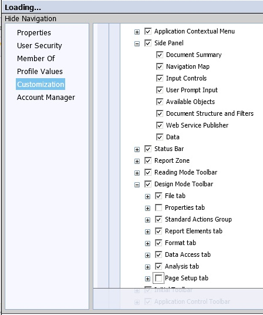Expand the Reading Mode Toolbar node

tap(137, 173)
